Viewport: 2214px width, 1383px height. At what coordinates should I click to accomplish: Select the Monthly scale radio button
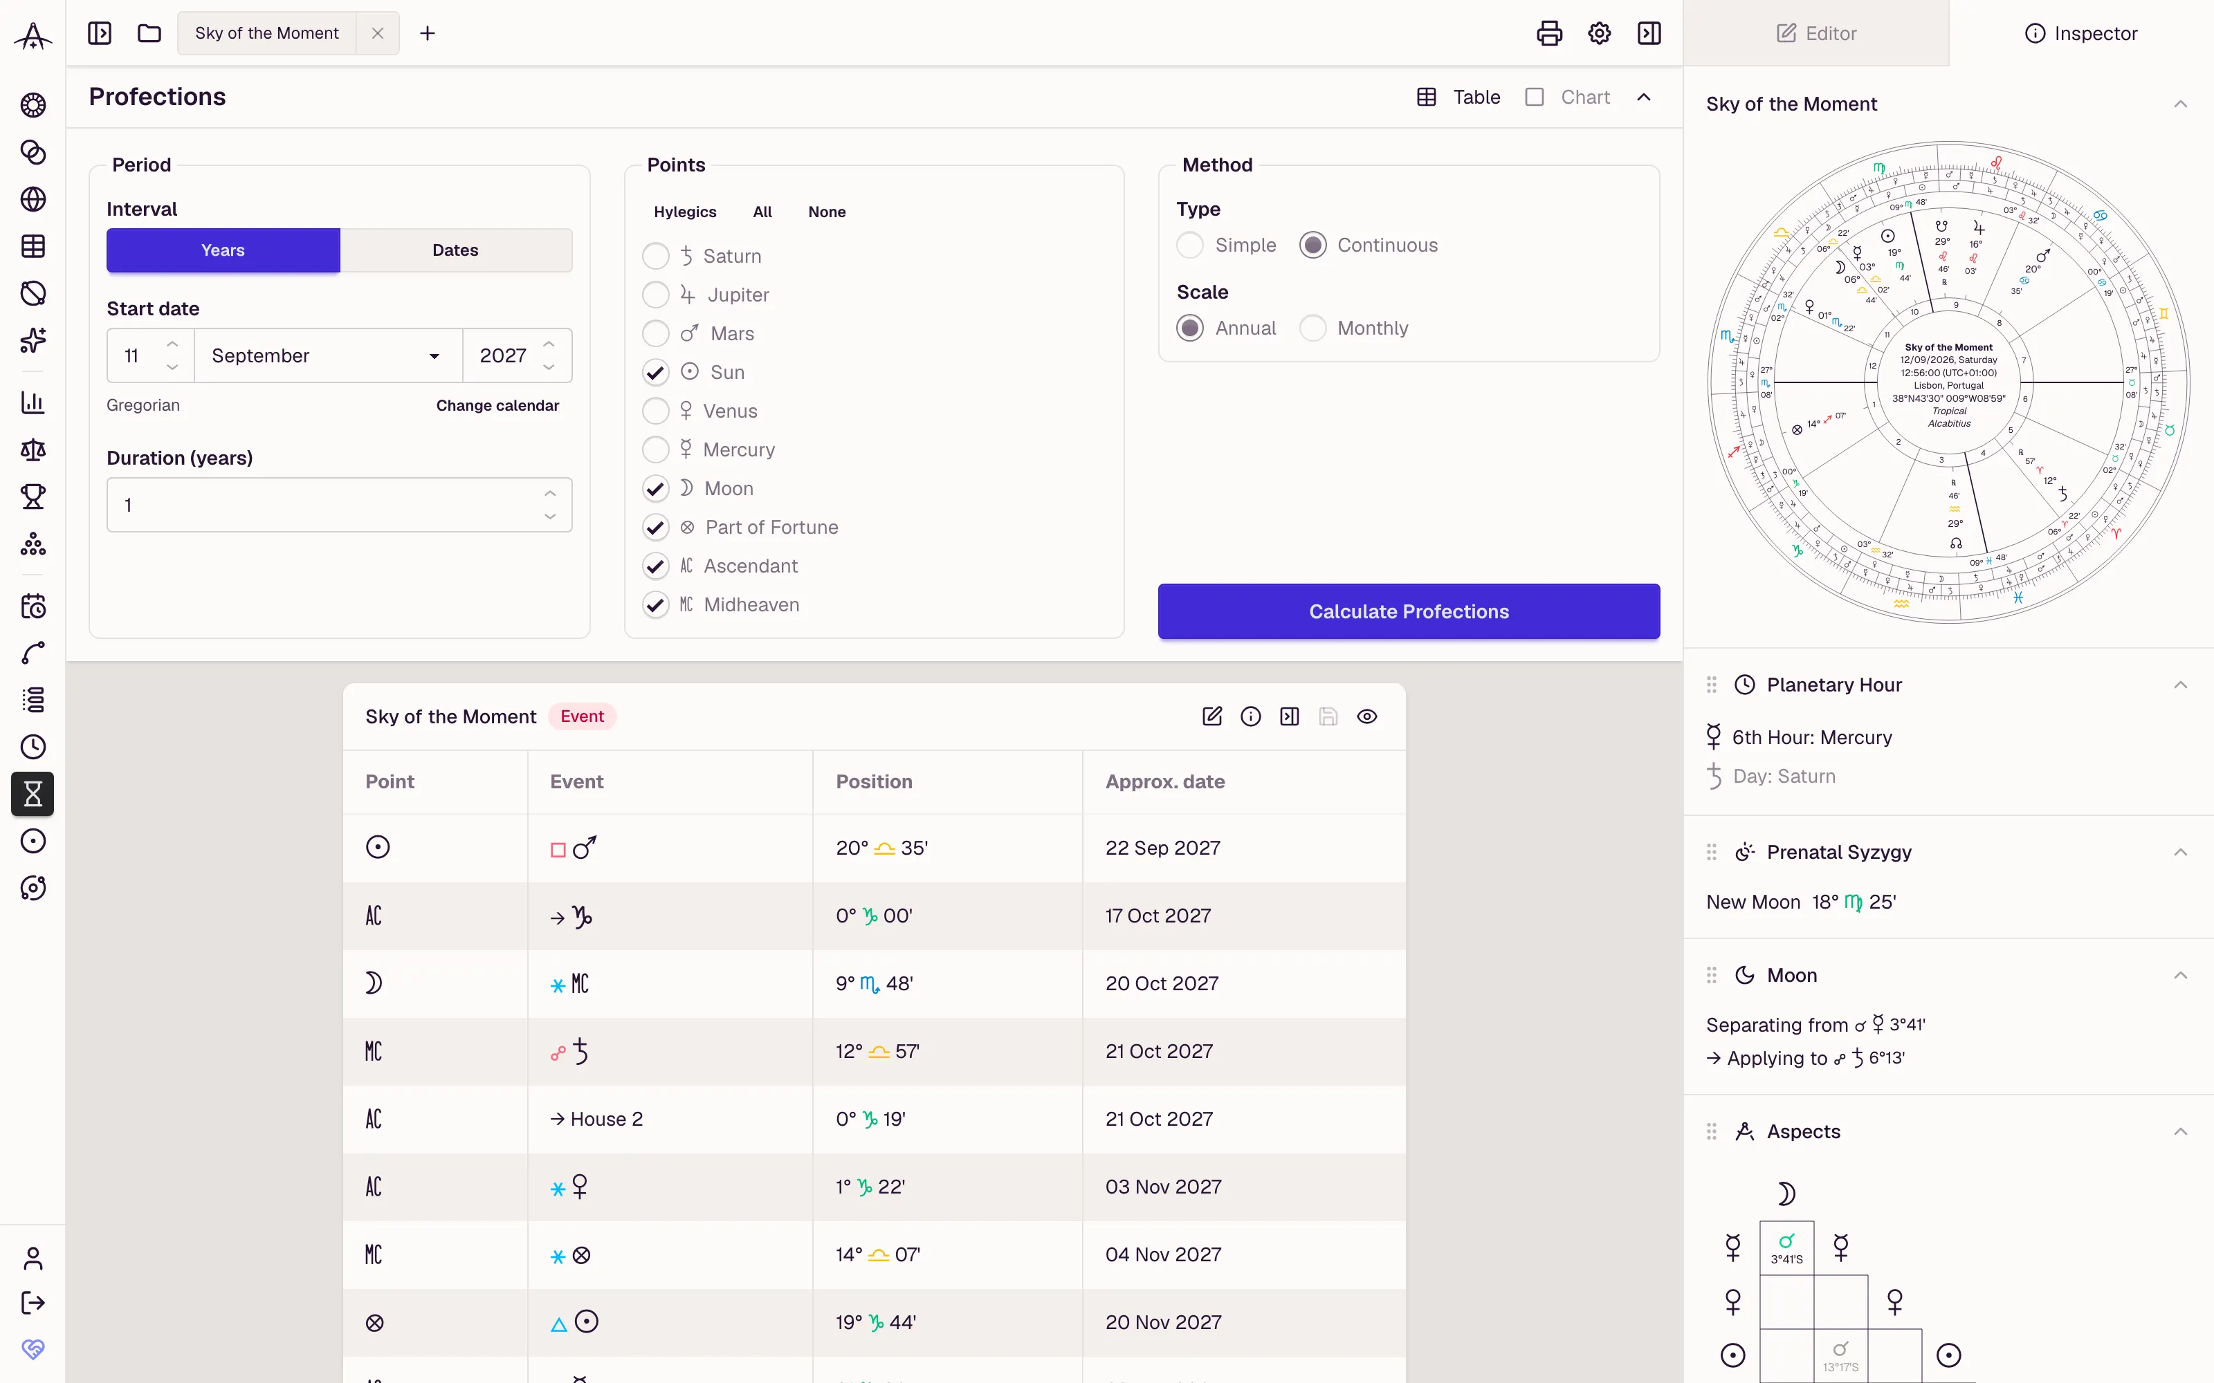(1313, 328)
